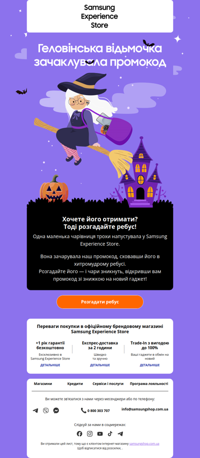Click the info@samsungshop.com.ua email link
The height and width of the screenshot is (458, 200).
[x=145, y=409]
